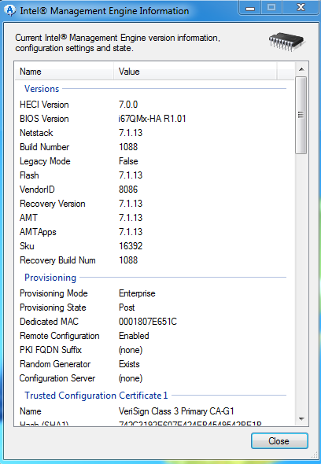
Task: Click the vertical scrollbar thumb
Action: point(301,115)
